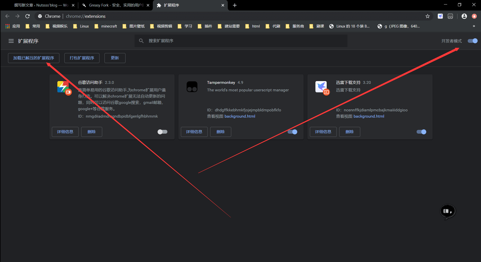Click the search magnifier icon

(x=141, y=41)
